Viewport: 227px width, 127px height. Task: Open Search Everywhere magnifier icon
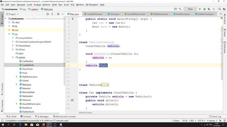(220, 9)
